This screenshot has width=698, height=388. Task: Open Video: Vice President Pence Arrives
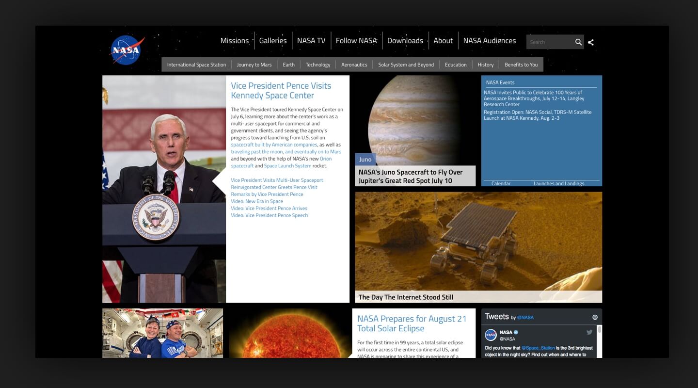coord(269,208)
